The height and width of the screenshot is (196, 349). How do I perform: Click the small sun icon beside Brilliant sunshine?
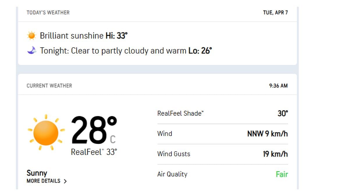(x=31, y=36)
